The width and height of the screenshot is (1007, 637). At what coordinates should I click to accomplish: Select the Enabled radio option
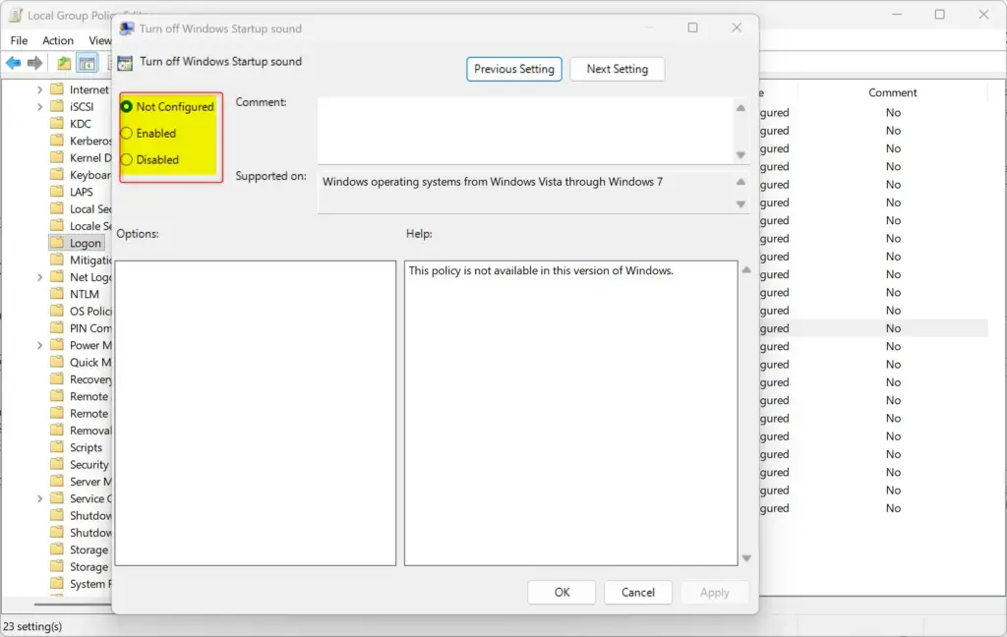(x=127, y=133)
